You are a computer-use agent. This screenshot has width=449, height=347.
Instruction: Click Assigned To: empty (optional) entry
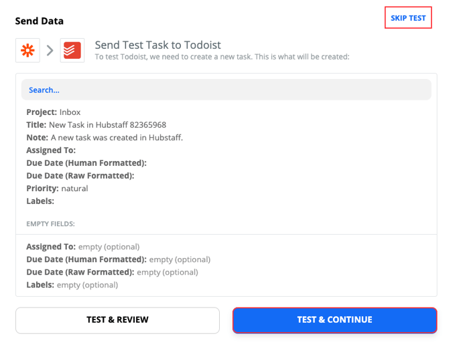(82, 247)
